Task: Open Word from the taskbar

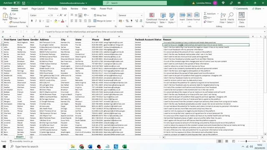Action: pyautogui.click(x=90, y=146)
